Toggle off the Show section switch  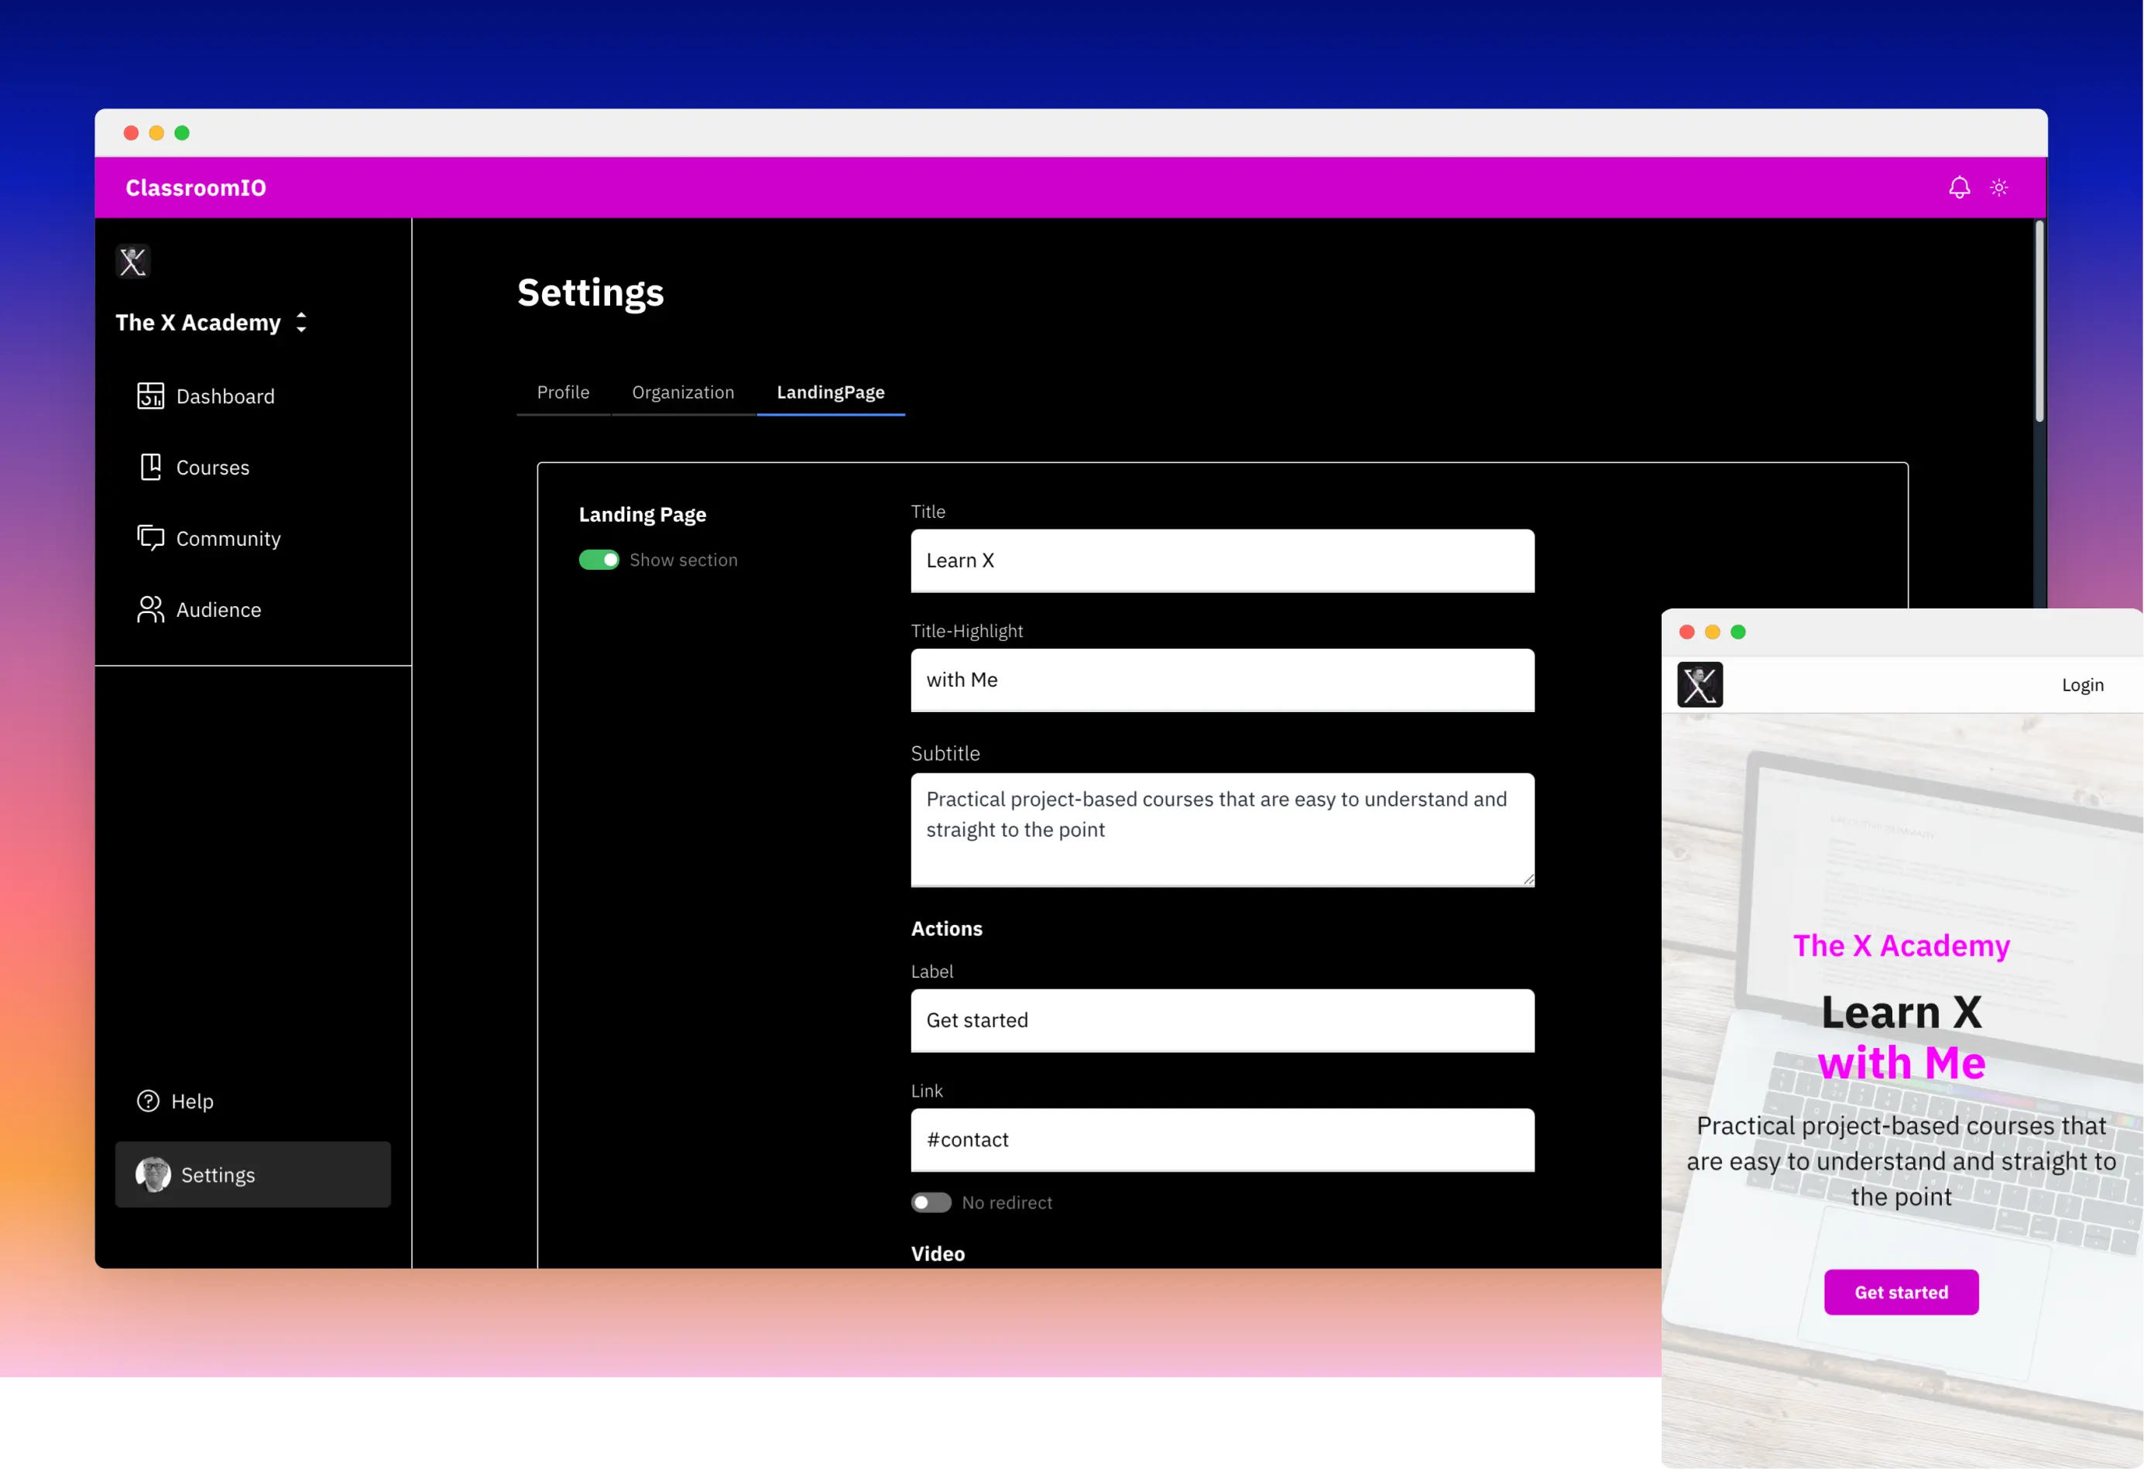599,560
